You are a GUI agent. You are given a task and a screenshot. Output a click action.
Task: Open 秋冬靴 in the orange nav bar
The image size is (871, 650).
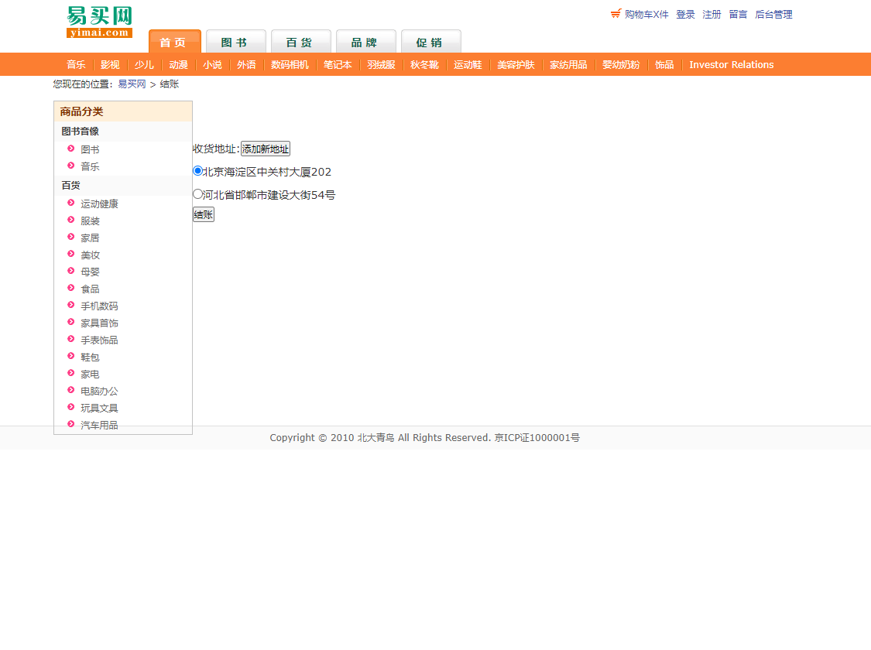[x=424, y=65]
